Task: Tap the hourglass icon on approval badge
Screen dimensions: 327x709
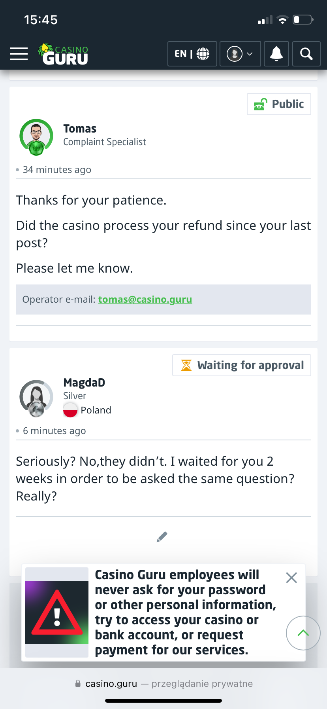Action: [x=186, y=365]
